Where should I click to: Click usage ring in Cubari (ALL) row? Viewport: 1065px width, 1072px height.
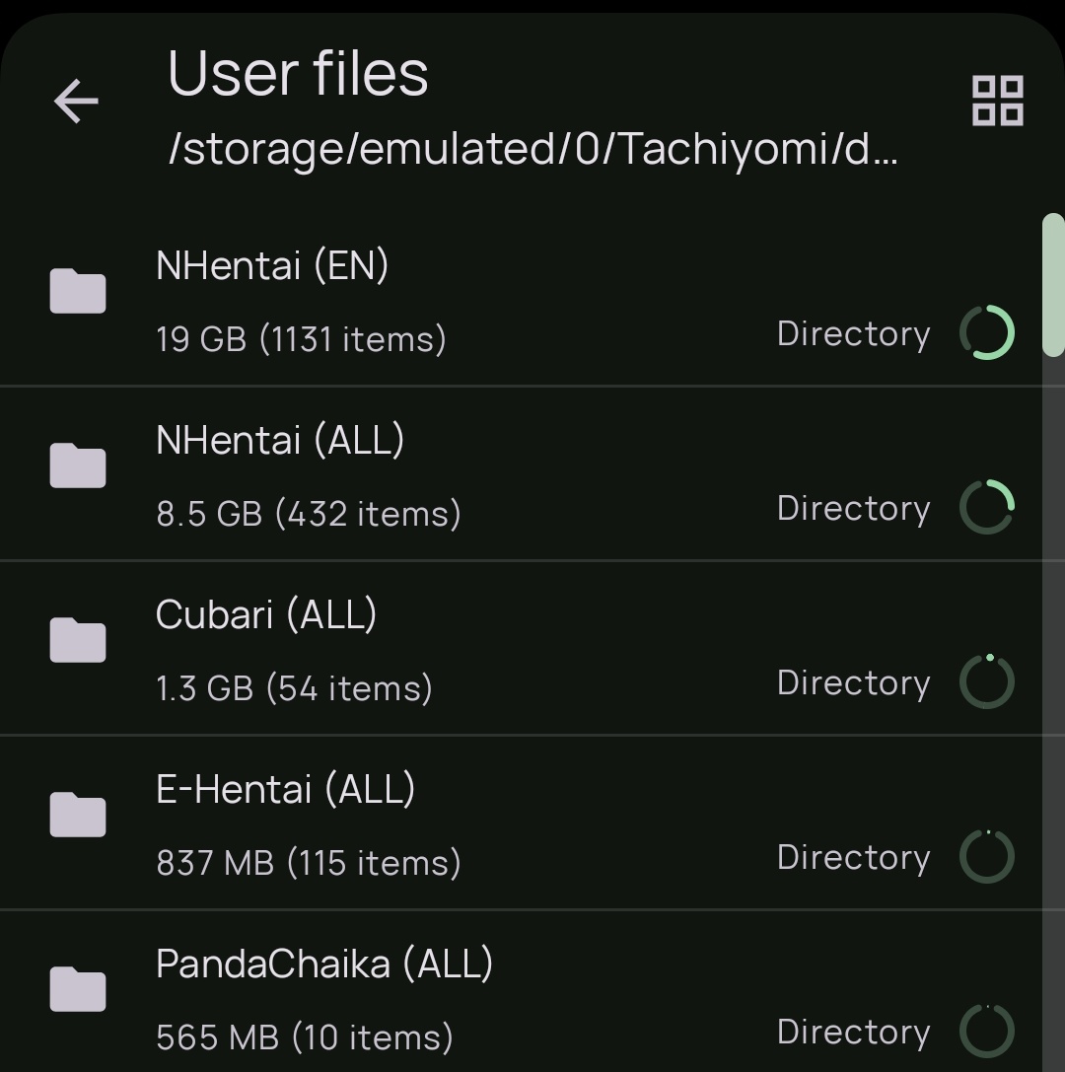(x=987, y=680)
